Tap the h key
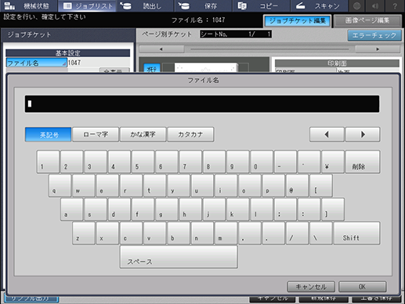Image resolution: width=405 pixels, height=304 pixels. [190, 209]
